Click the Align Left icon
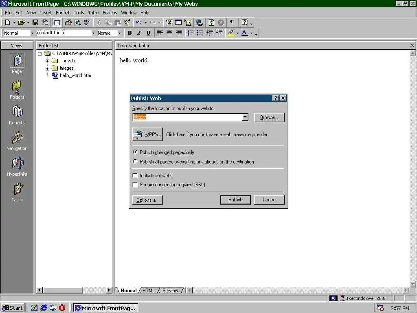 (x=160, y=33)
